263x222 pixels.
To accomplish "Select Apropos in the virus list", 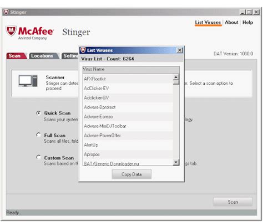I will click(128, 154).
